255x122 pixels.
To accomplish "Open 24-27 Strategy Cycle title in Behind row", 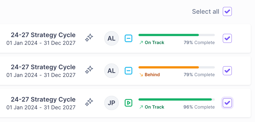I will point(43,67).
